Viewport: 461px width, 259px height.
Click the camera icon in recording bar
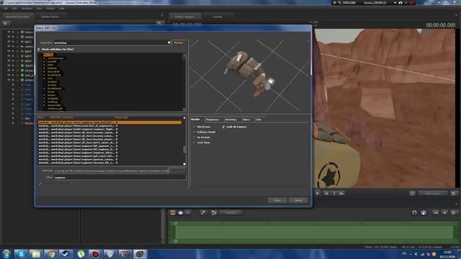(x=400, y=3)
